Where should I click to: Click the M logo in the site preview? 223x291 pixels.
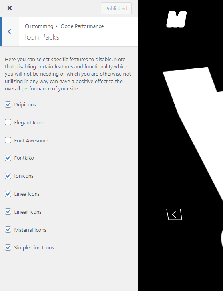[176, 19]
